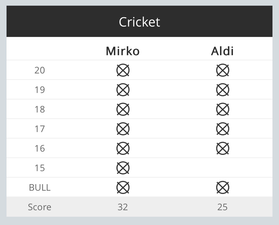Click Aldi's closed mark on 17
279x225 pixels.
[x=222, y=129]
